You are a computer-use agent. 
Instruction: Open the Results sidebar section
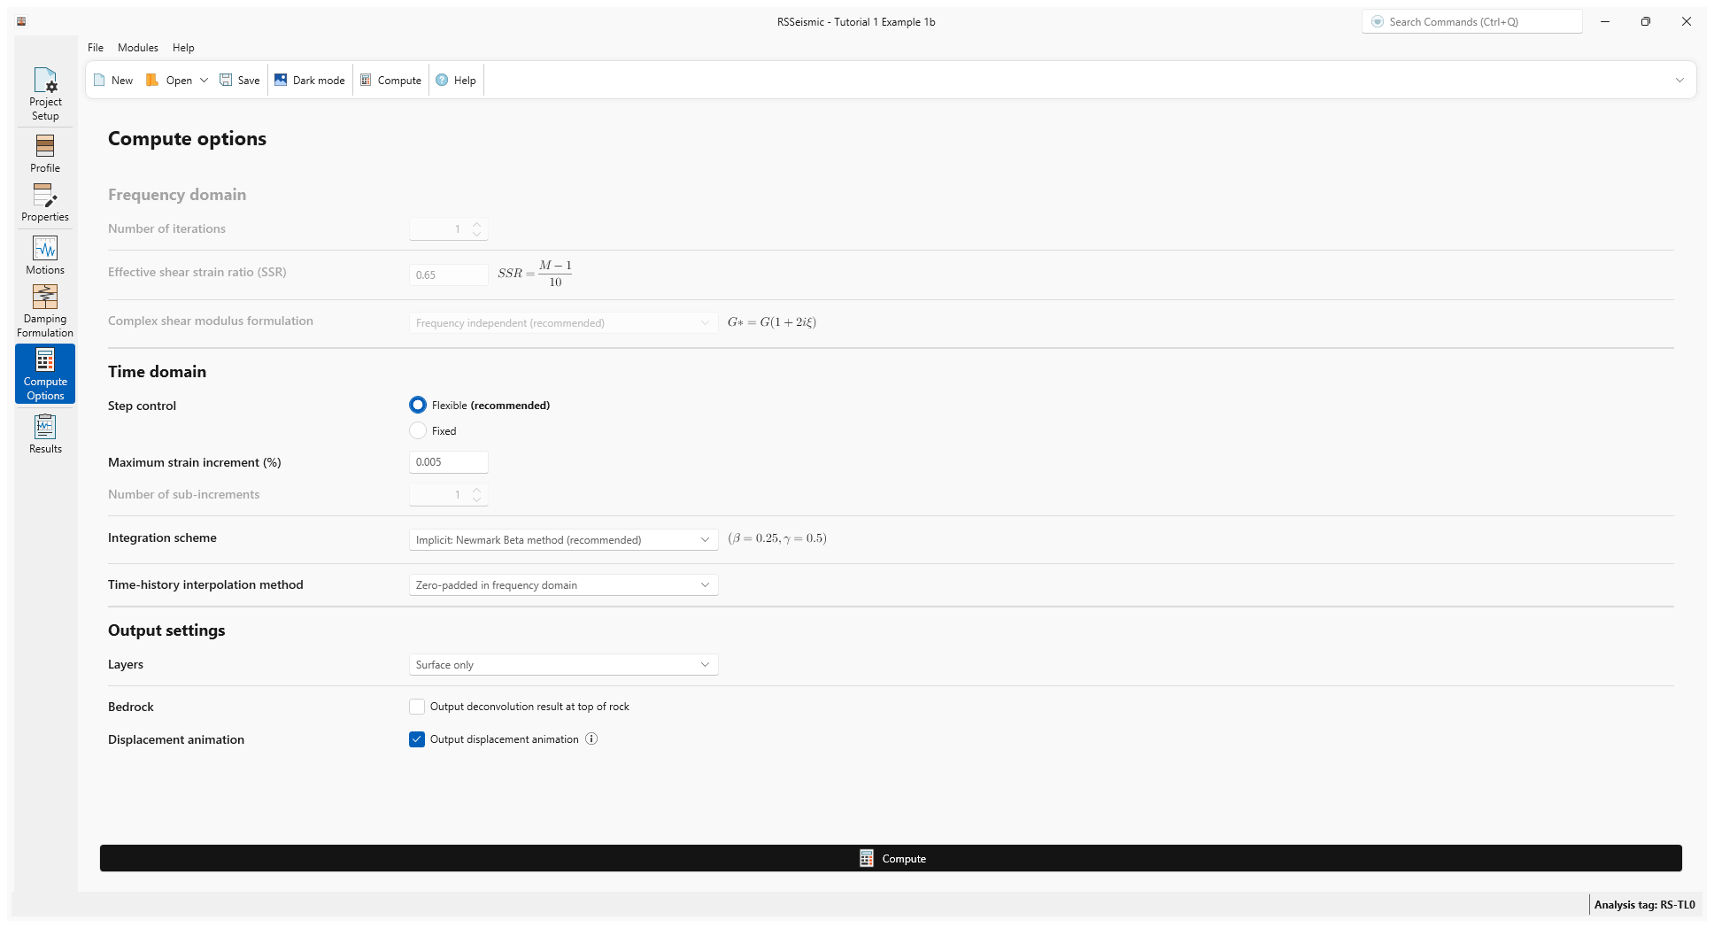tap(45, 434)
